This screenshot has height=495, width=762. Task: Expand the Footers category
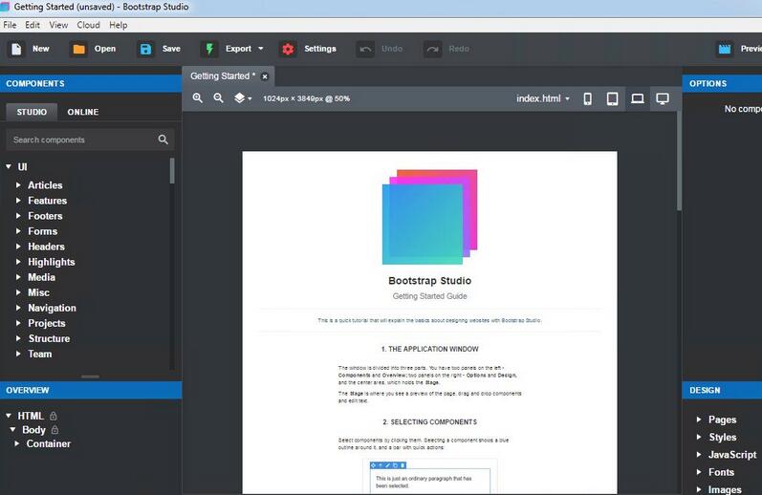click(18, 216)
